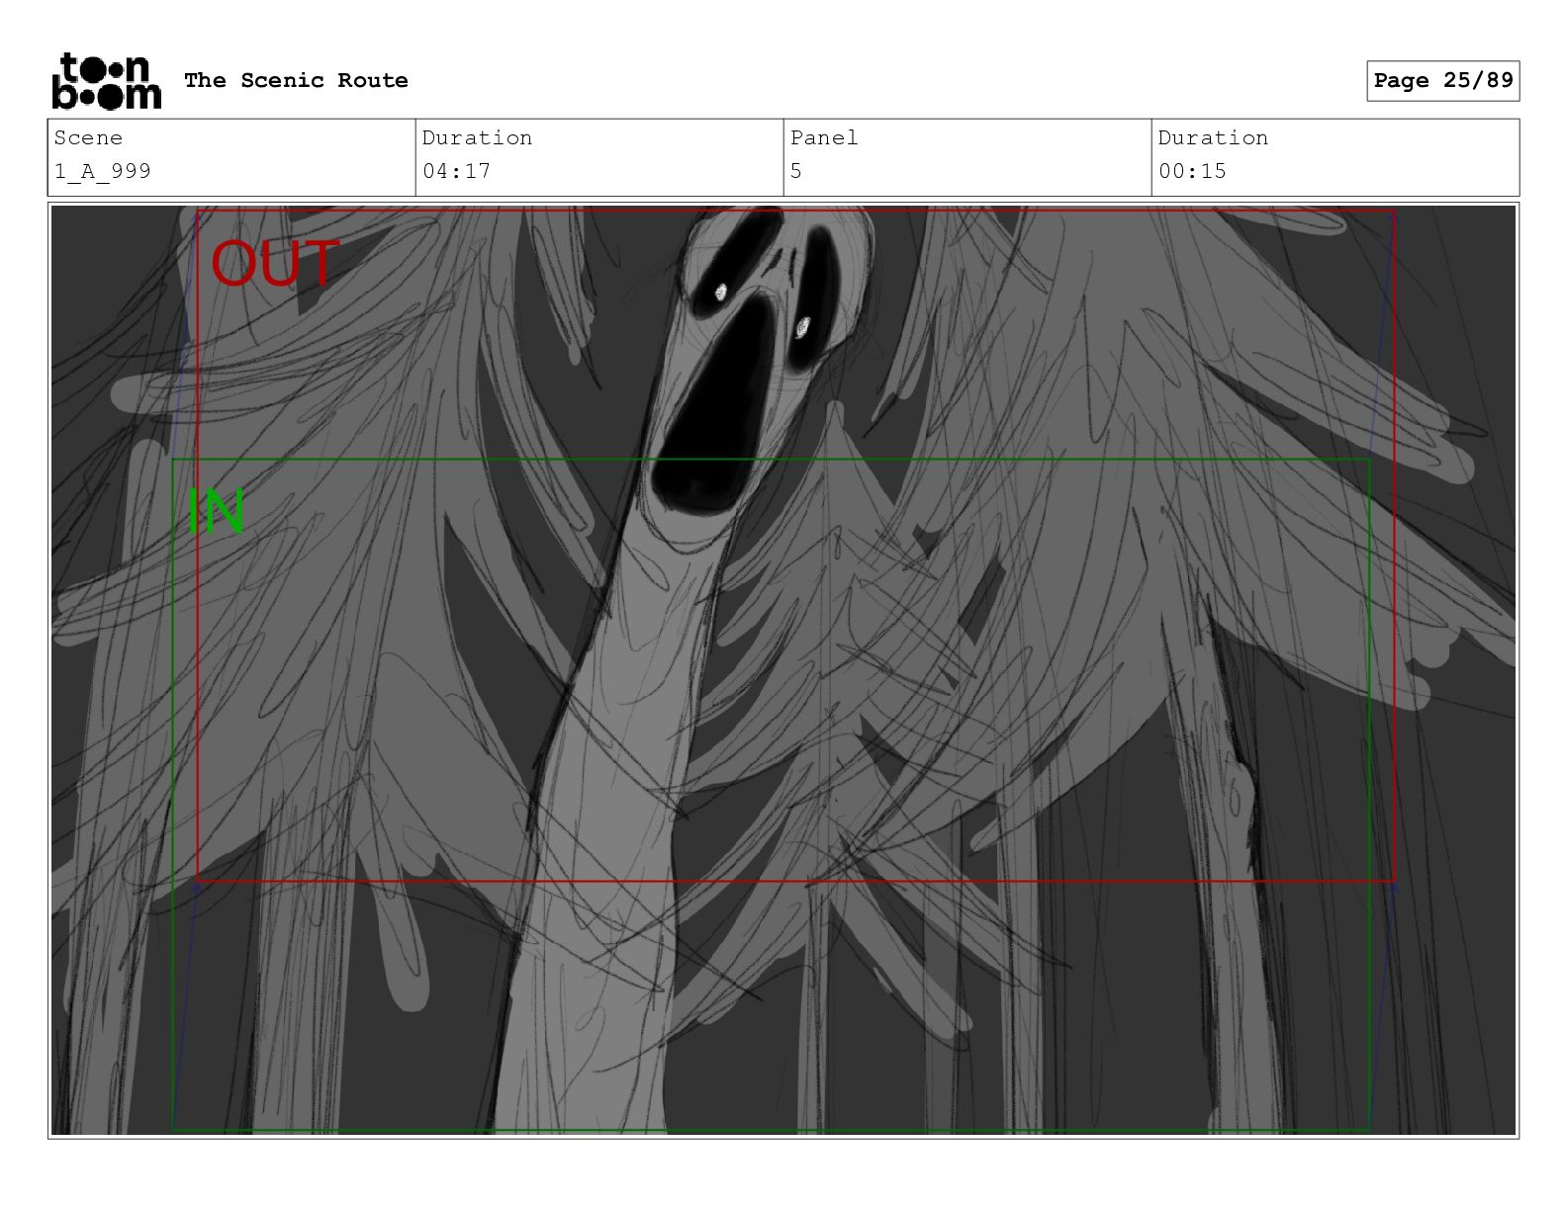Select the title text 'The Scenic Route'
This screenshot has width=1567, height=1210.
pyautogui.click(x=296, y=80)
